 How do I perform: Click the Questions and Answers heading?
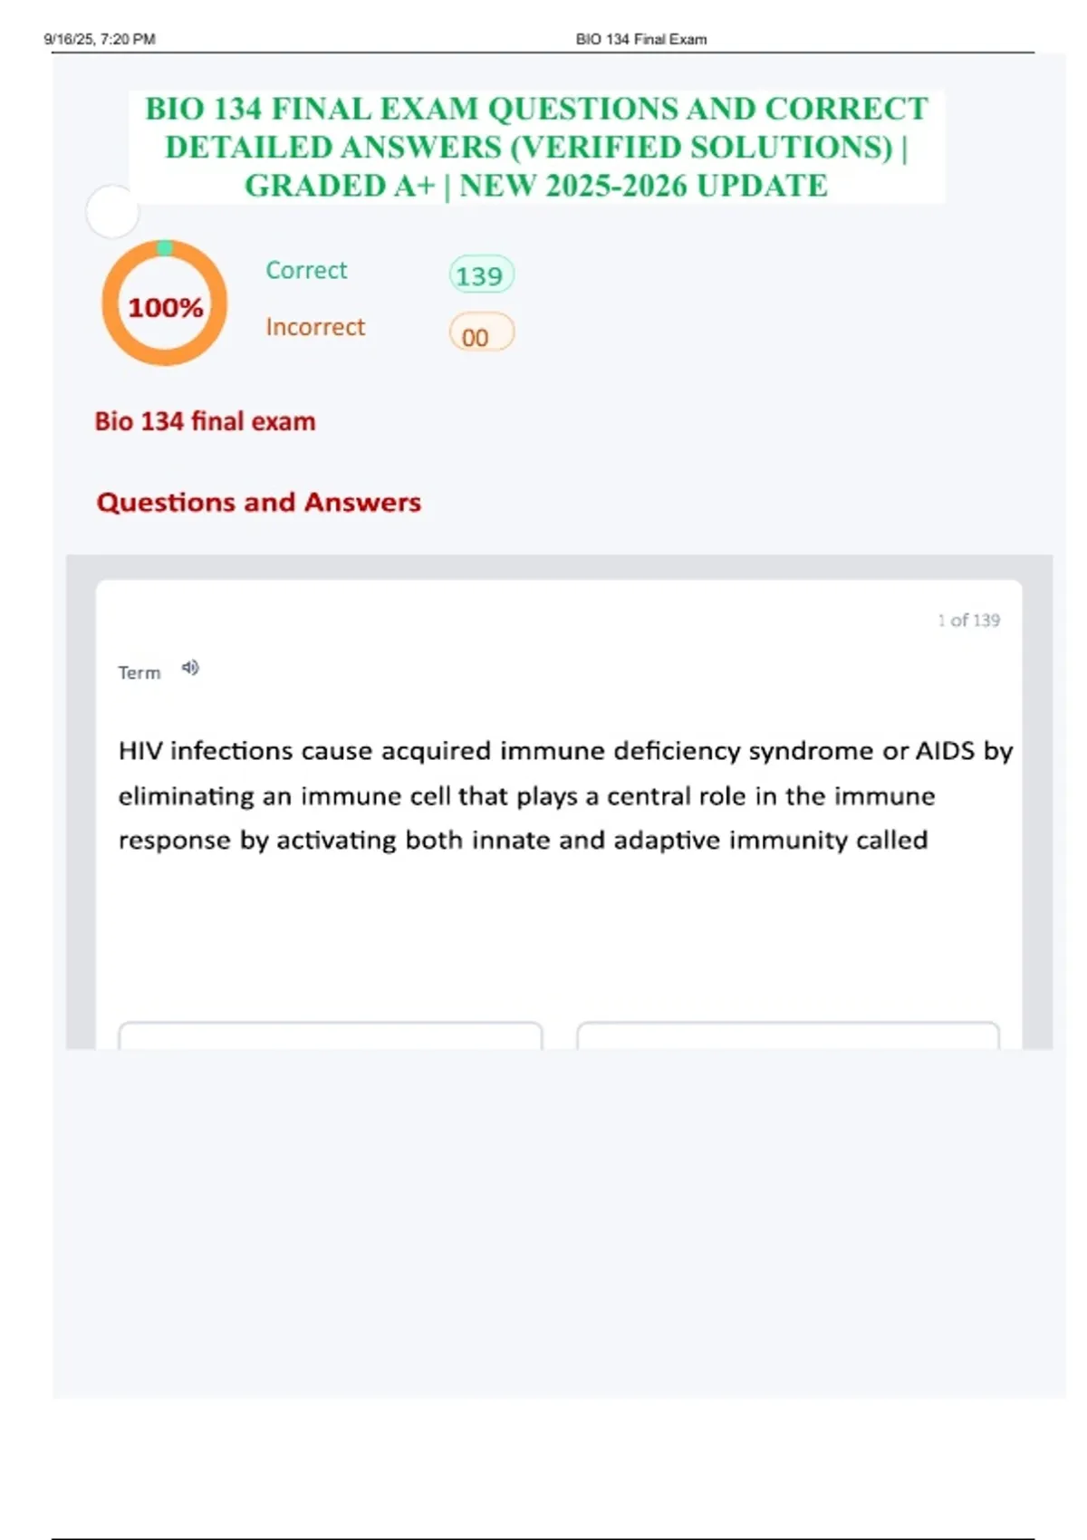pos(259,502)
